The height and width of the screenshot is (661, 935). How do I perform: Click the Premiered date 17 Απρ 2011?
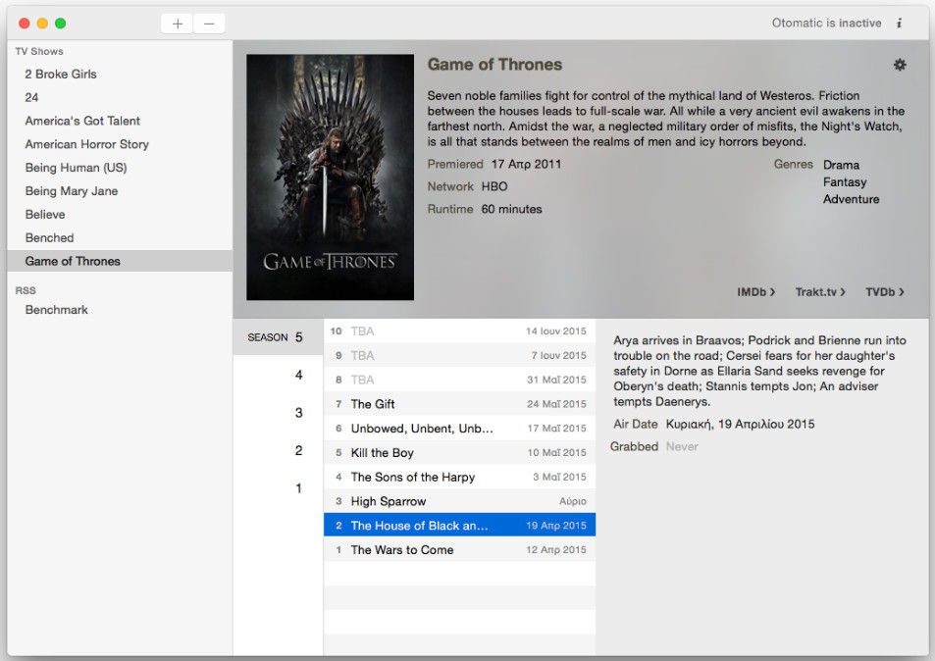click(x=526, y=164)
